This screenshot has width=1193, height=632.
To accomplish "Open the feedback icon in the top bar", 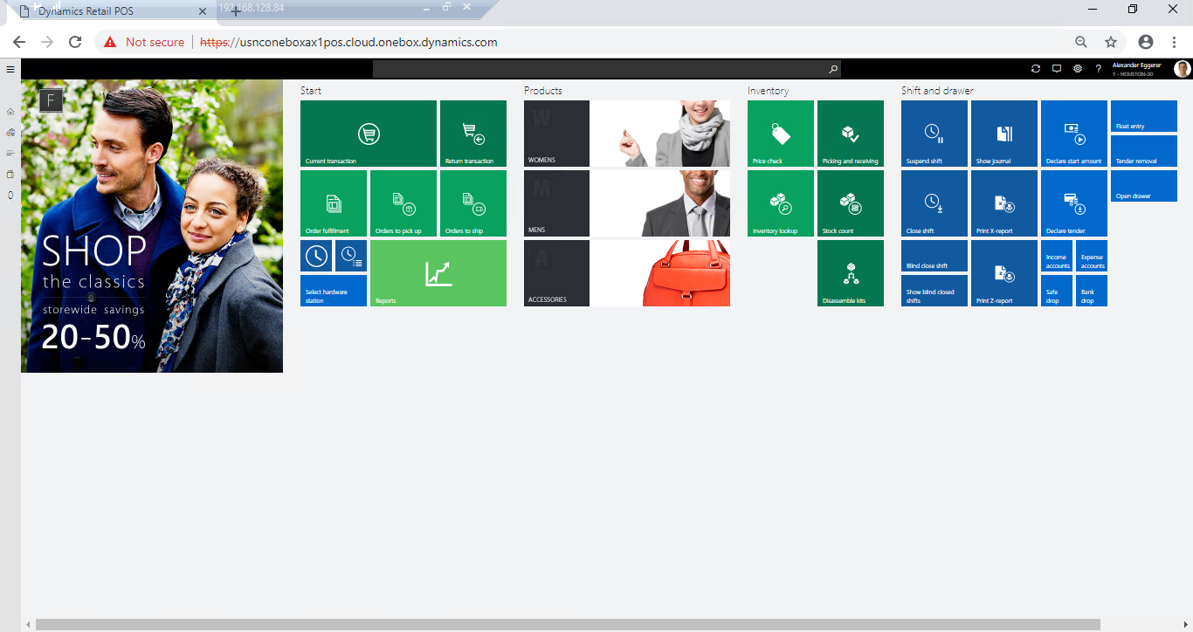I will 1056,68.
